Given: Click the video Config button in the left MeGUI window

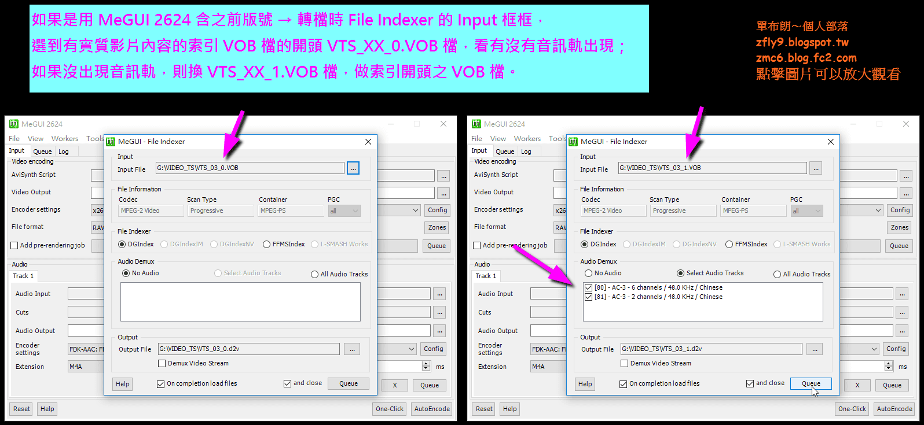Looking at the screenshot, I should click(438, 210).
